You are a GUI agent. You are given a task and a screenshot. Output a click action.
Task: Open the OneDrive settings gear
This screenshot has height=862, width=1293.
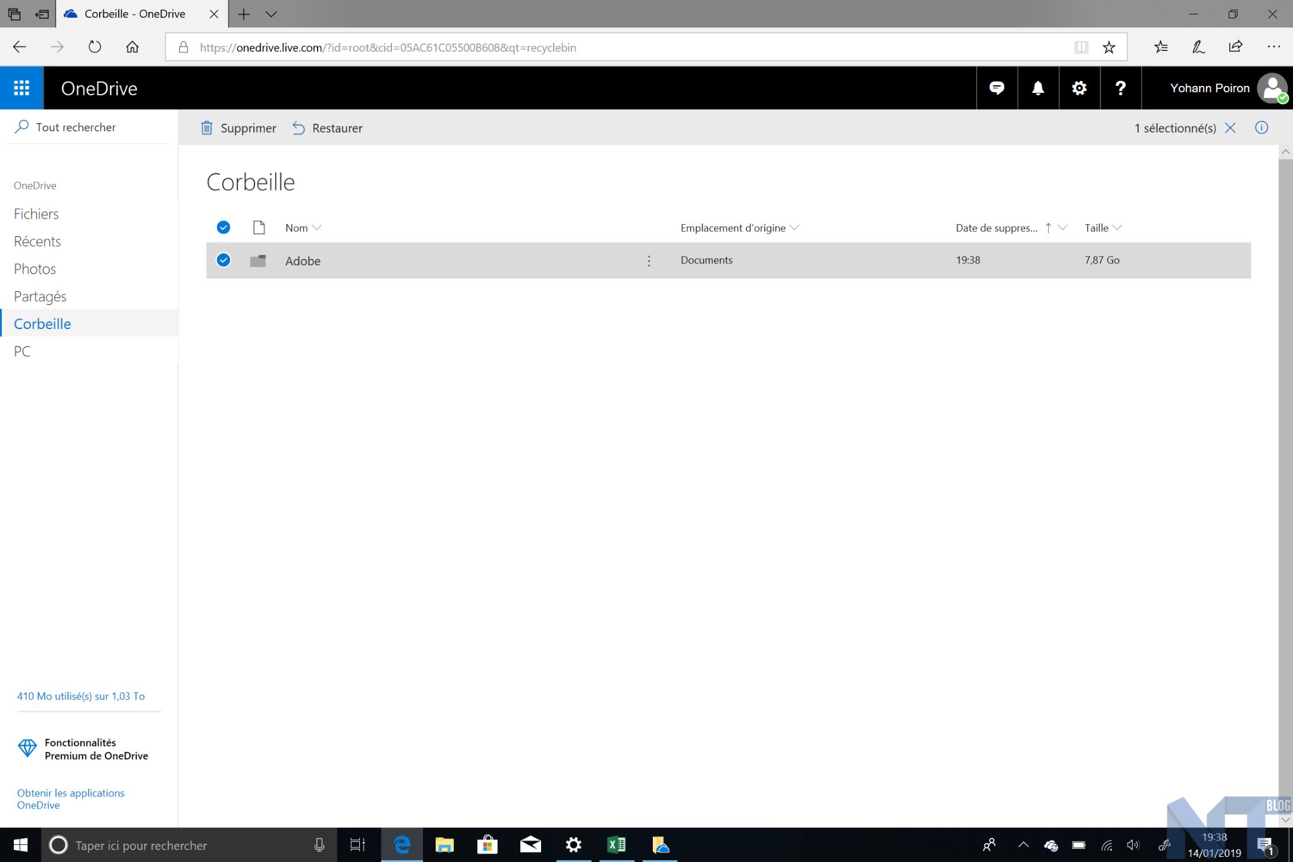coord(1079,88)
